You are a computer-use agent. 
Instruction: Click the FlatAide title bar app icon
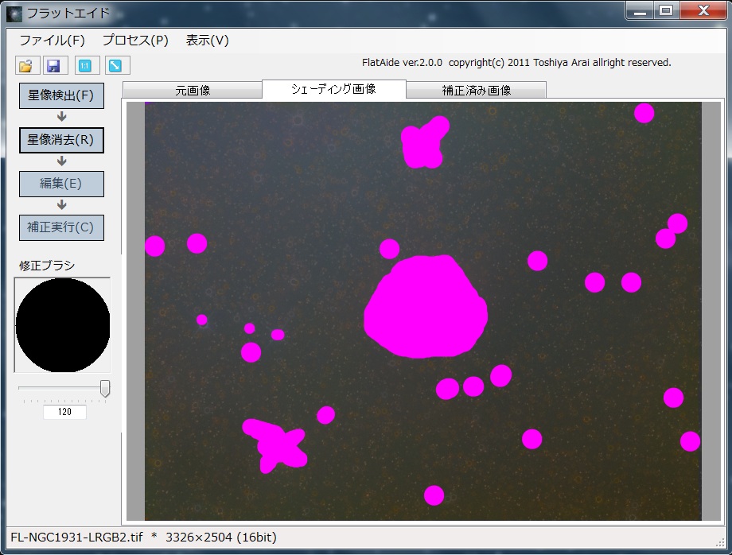pyautogui.click(x=14, y=14)
